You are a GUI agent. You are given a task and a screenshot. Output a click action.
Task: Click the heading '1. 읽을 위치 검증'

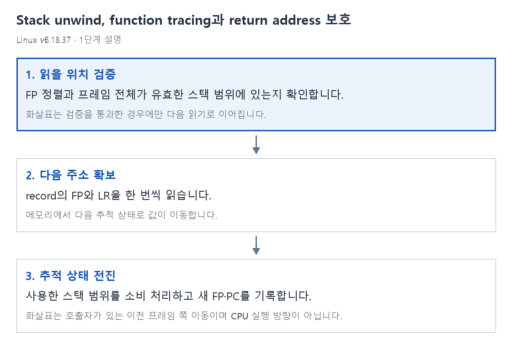pyautogui.click(x=71, y=74)
